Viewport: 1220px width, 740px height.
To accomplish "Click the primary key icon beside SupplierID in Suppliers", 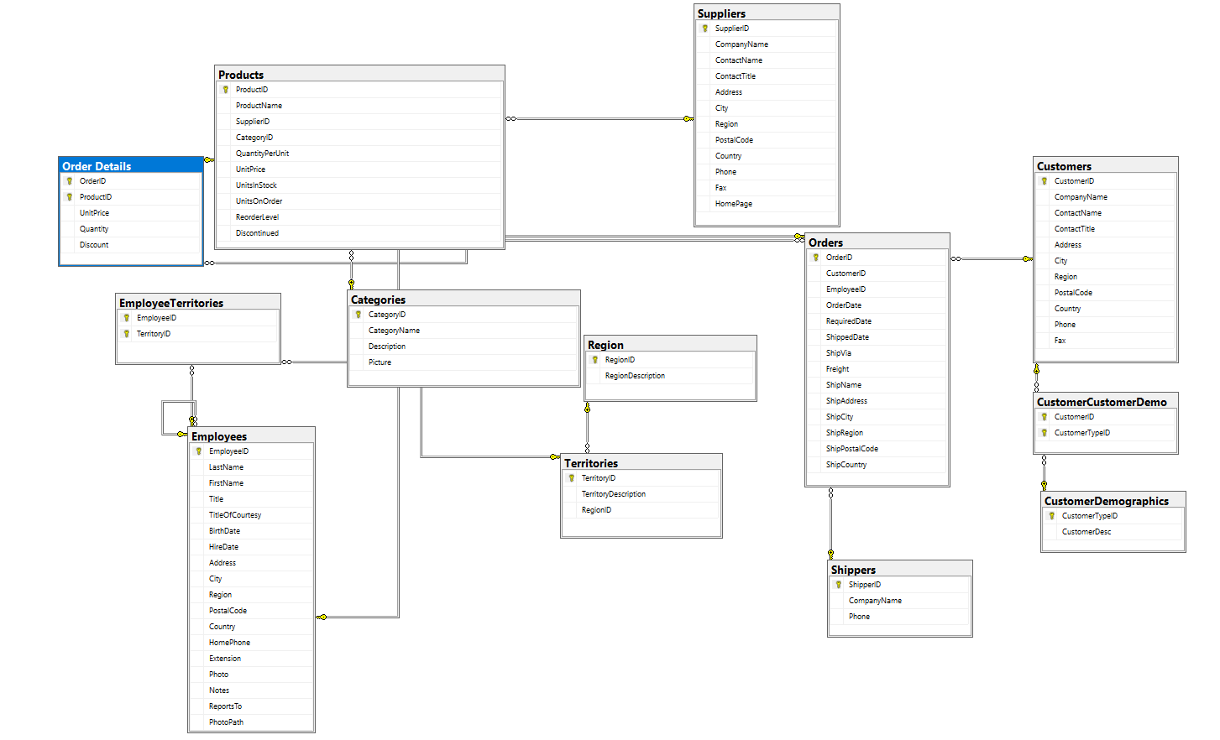I will [705, 29].
